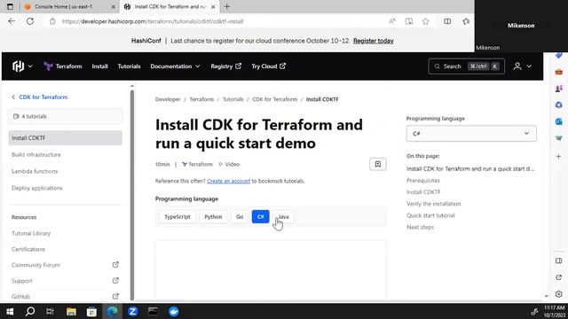568x319 pixels.
Task: Jump to Next steps section
Action: [420, 227]
